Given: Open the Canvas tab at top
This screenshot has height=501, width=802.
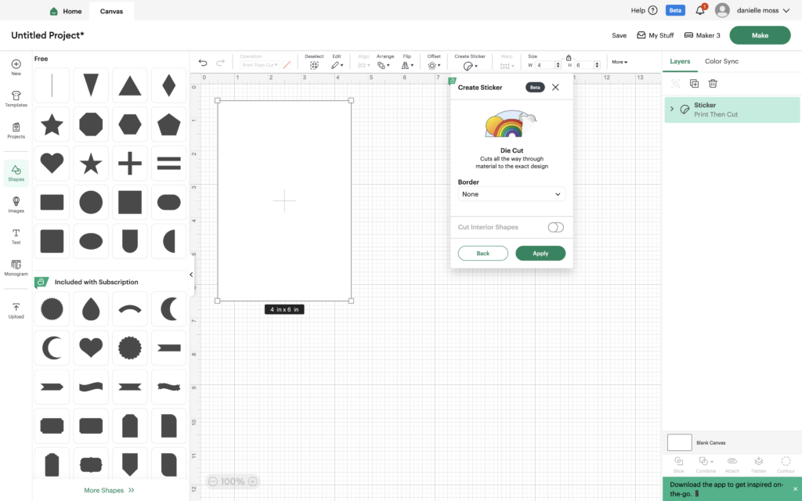Looking at the screenshot, I should click(110, 12).
